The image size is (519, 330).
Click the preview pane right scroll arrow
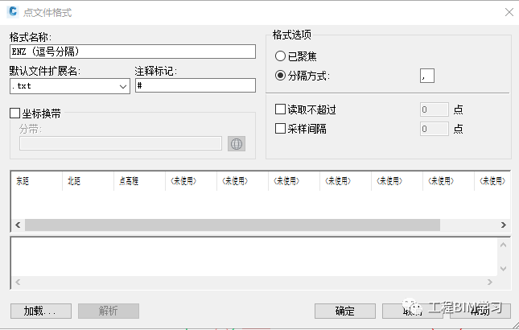coord(490,282)
